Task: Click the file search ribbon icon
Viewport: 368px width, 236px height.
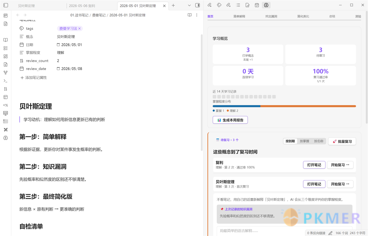Action: pos(6,64)
